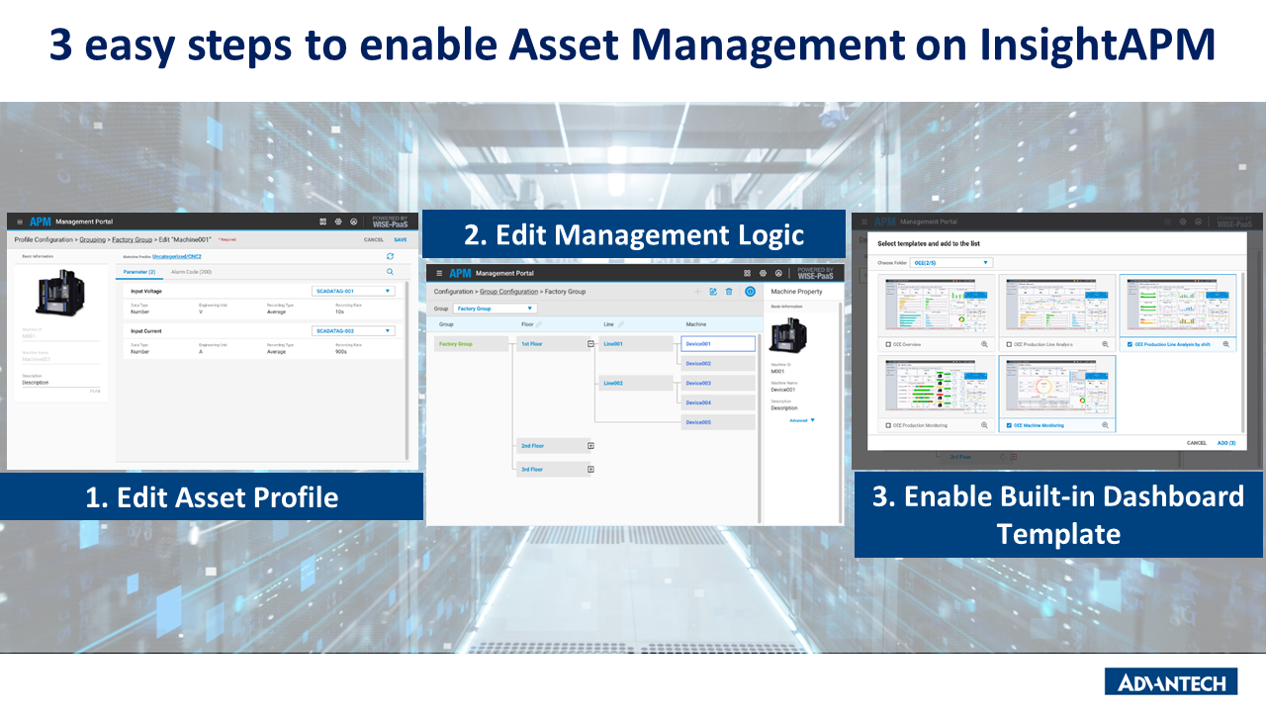Screen dimensions: 1266x712
Task: Select the Device005 machine node
Action: pyautogui.click(x=718, y=422)
